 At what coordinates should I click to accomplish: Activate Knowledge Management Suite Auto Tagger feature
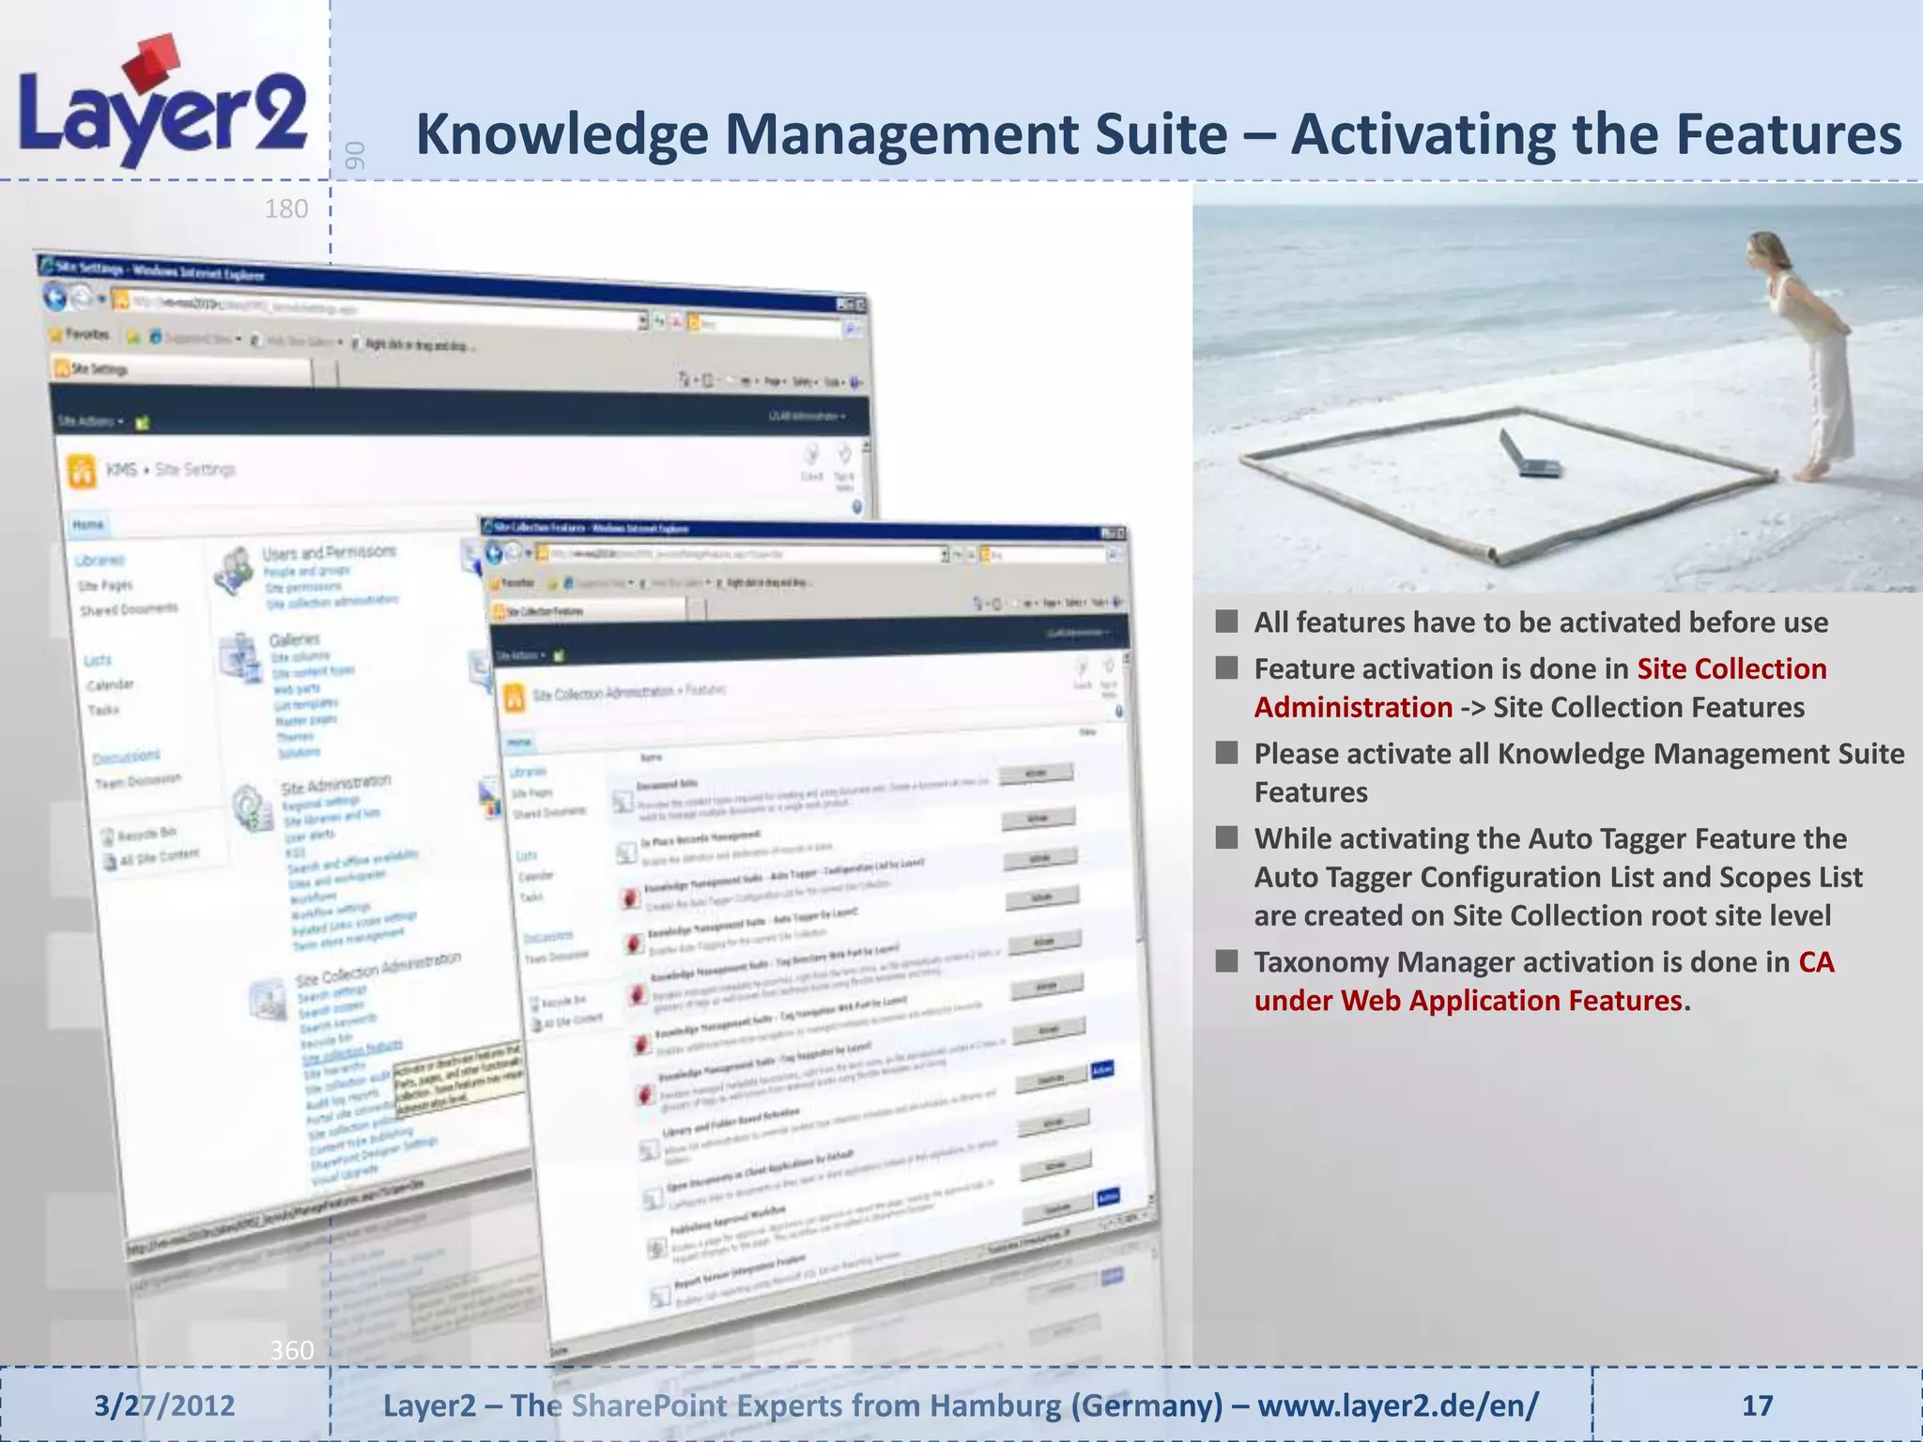pyautogui.click(x=1042, y=898)
